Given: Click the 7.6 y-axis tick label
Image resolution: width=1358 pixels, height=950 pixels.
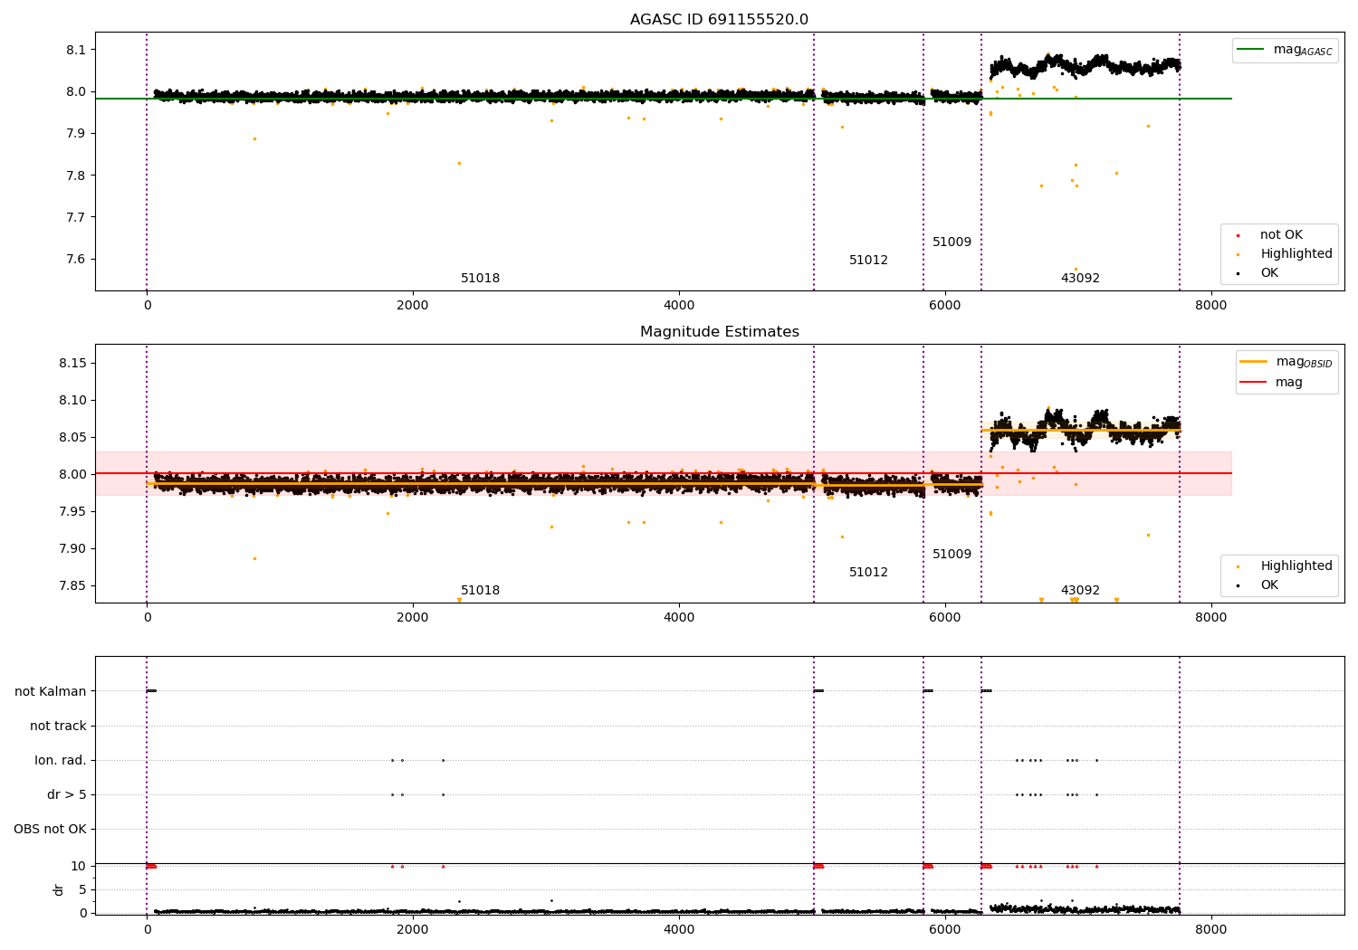Looking at the screenshot, I should pyautogui.click(x=76, y=260).
